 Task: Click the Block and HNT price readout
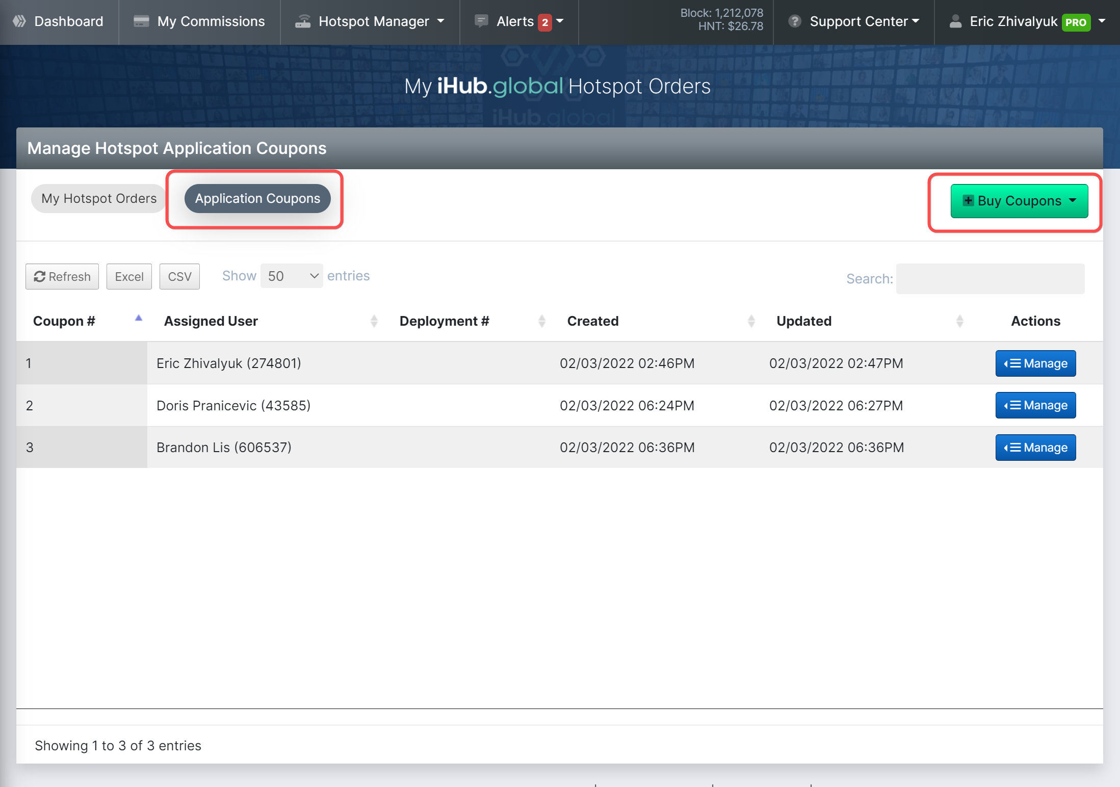click(721, 19)
